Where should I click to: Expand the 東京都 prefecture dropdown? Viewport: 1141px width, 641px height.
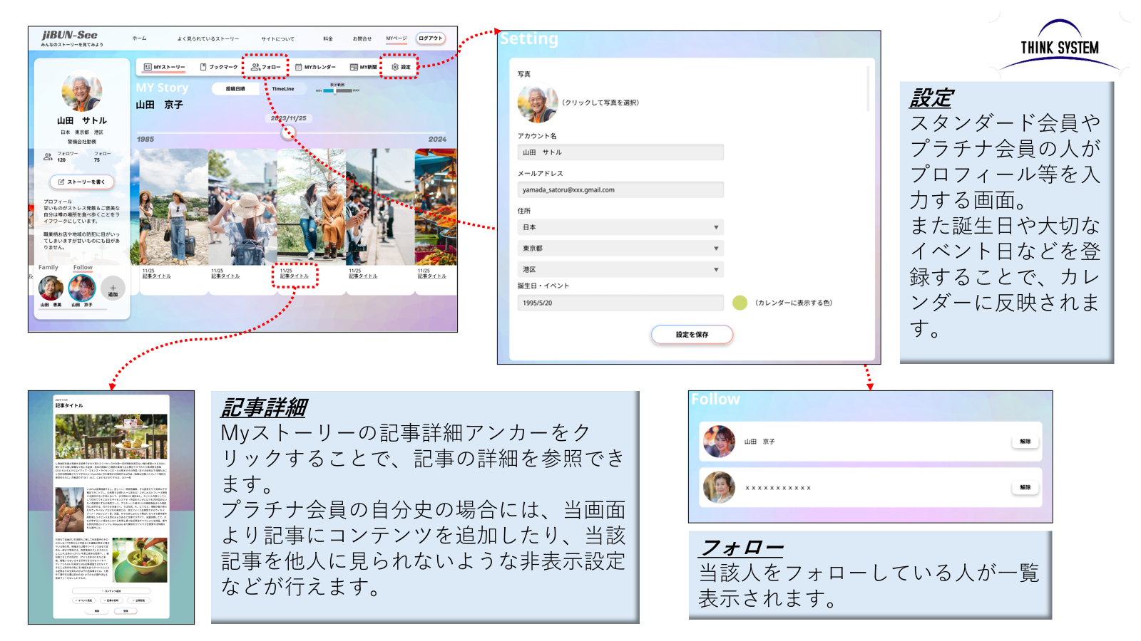[716, 249]
